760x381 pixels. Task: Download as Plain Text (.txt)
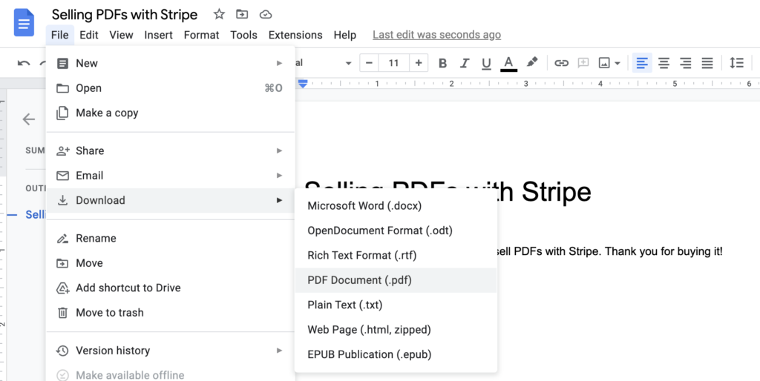396,305
